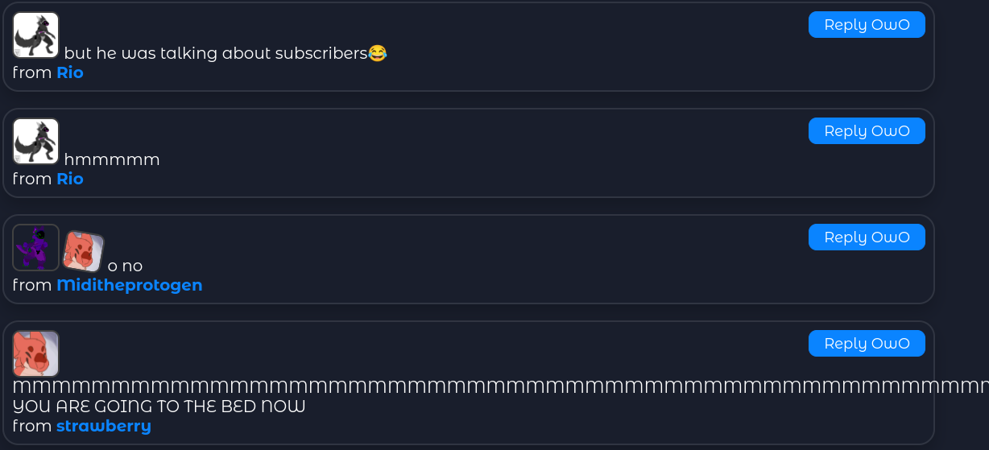
Task: Reply OwO to the hmmmmm message
Action: click(x=867, y=131)
